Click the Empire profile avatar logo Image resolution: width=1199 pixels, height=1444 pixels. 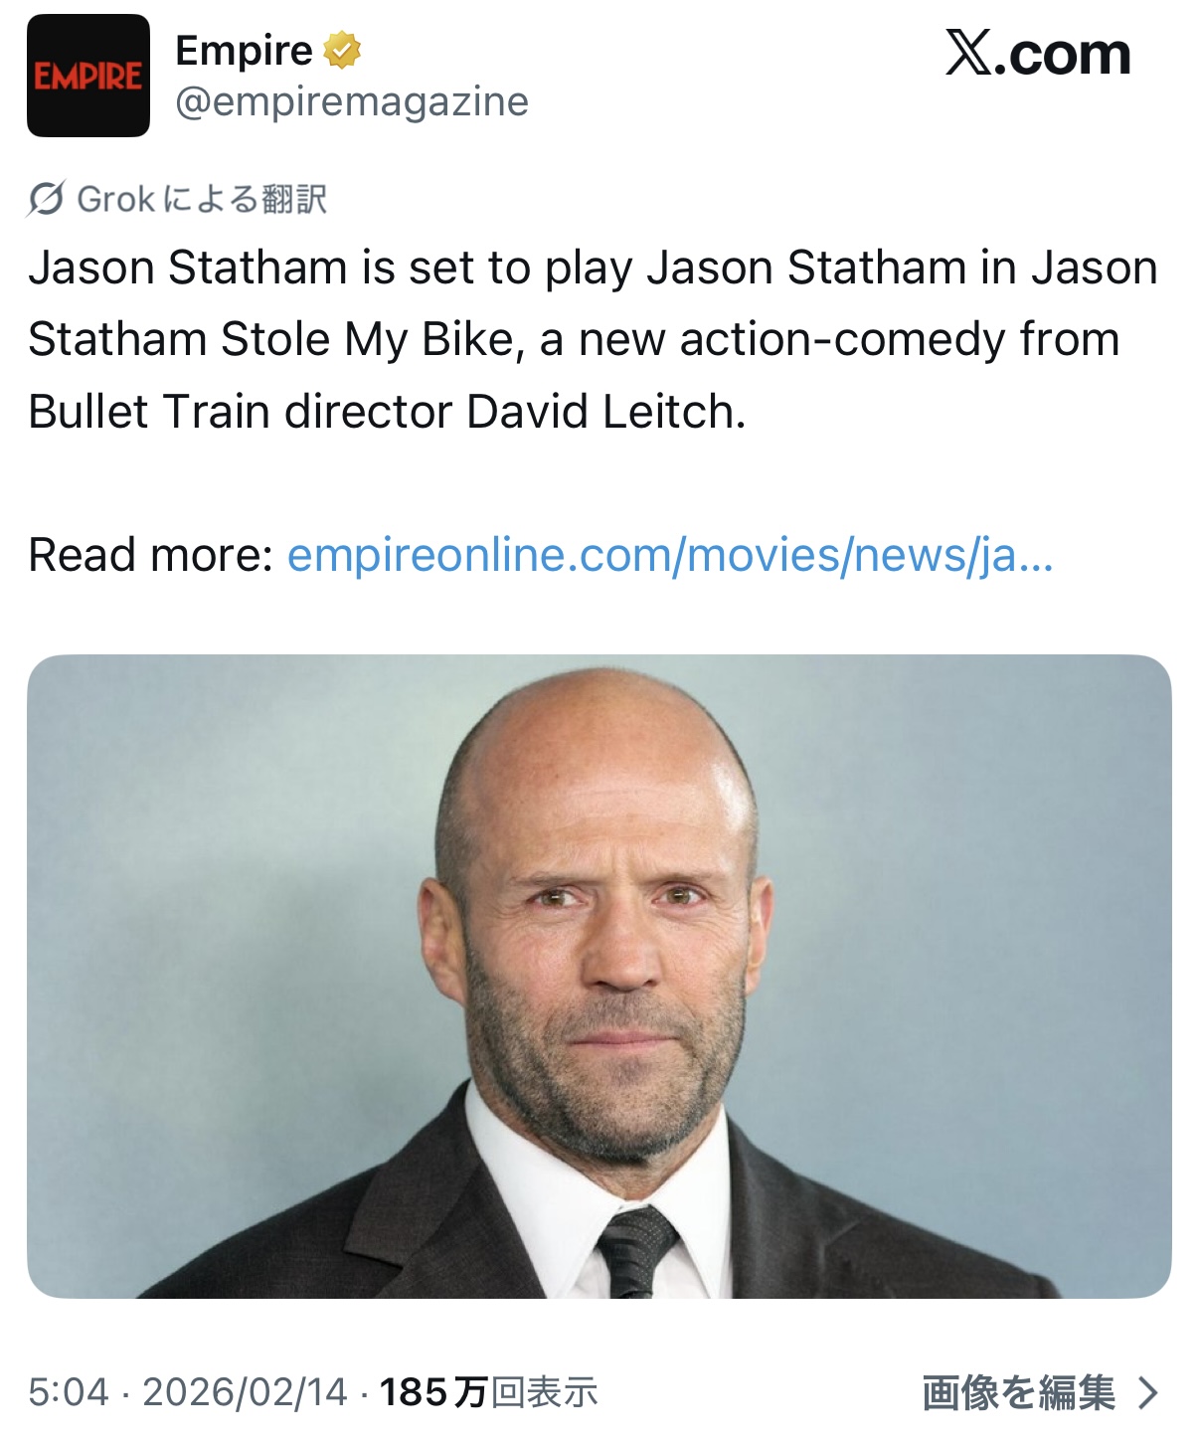pyautogui.click(x=88, y=76)
